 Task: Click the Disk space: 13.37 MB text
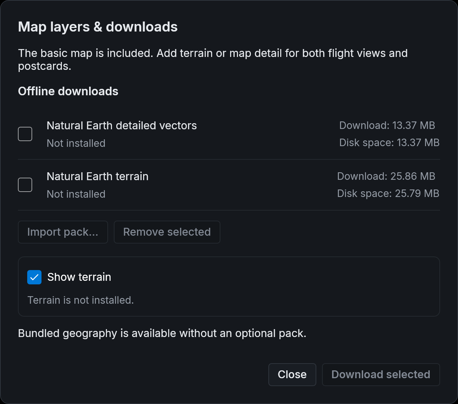(389, 143)
